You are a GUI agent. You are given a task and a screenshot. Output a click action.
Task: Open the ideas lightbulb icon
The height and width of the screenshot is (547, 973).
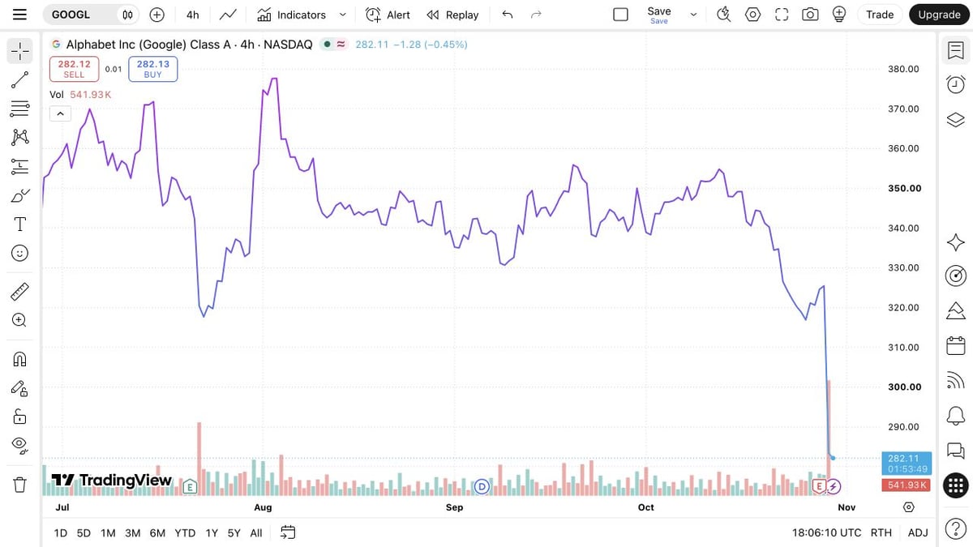(x=838, y=15)
